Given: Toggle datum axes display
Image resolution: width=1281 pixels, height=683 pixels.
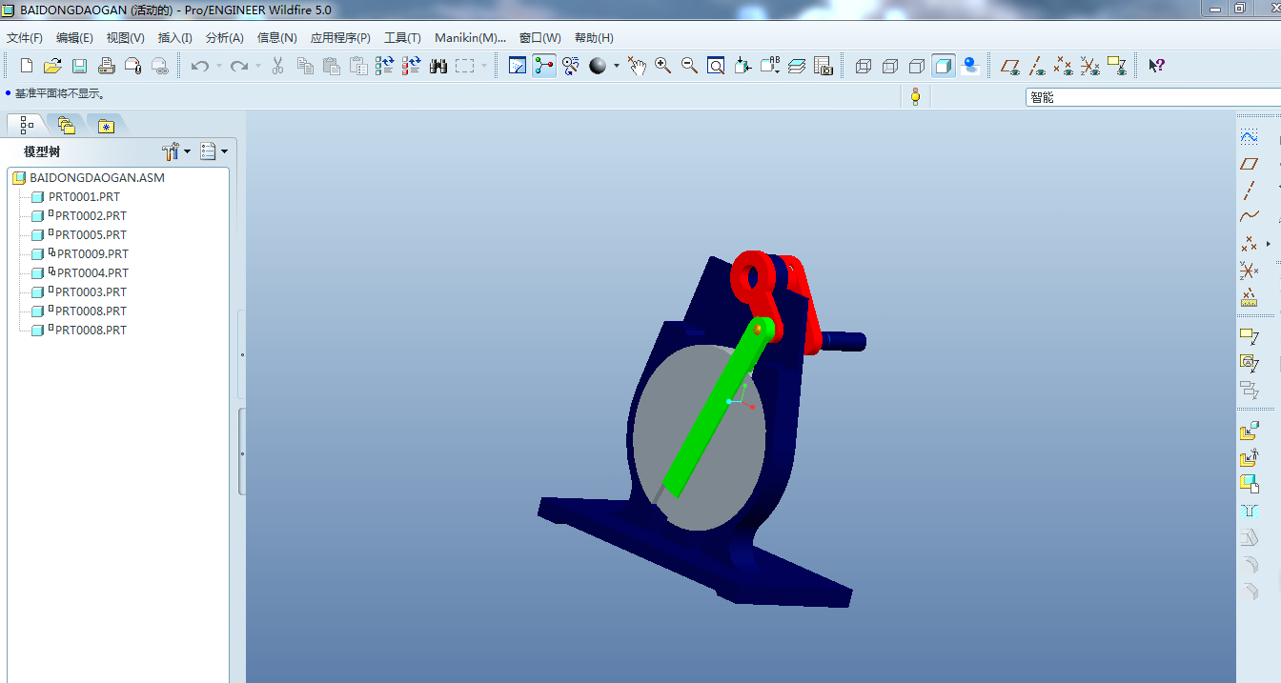Looking at the screenshot, I should [1037, 66].
